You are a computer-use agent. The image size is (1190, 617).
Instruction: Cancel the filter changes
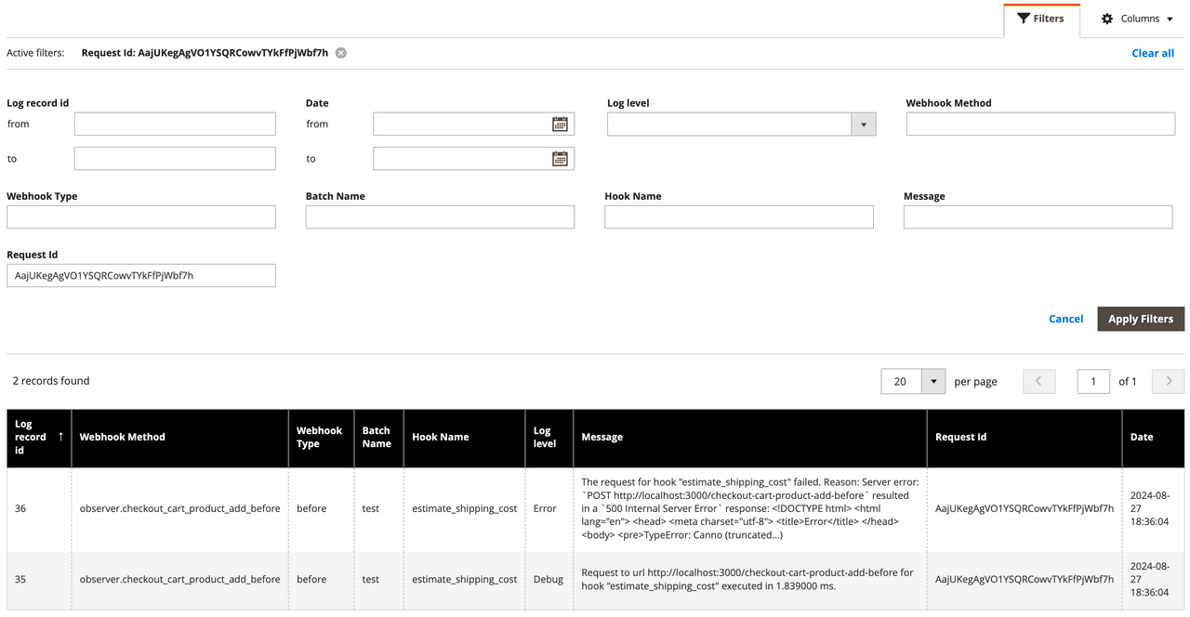tap(1065, 319)
